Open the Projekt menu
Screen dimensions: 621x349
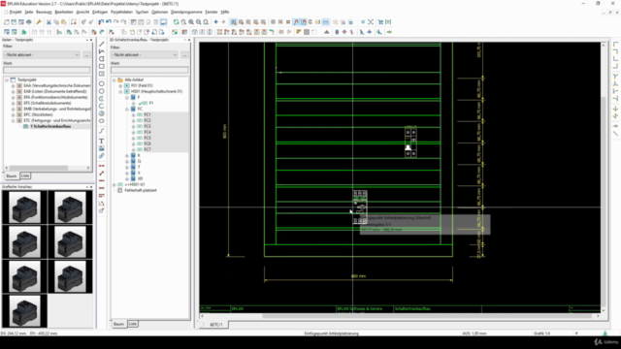coord(16,12)
